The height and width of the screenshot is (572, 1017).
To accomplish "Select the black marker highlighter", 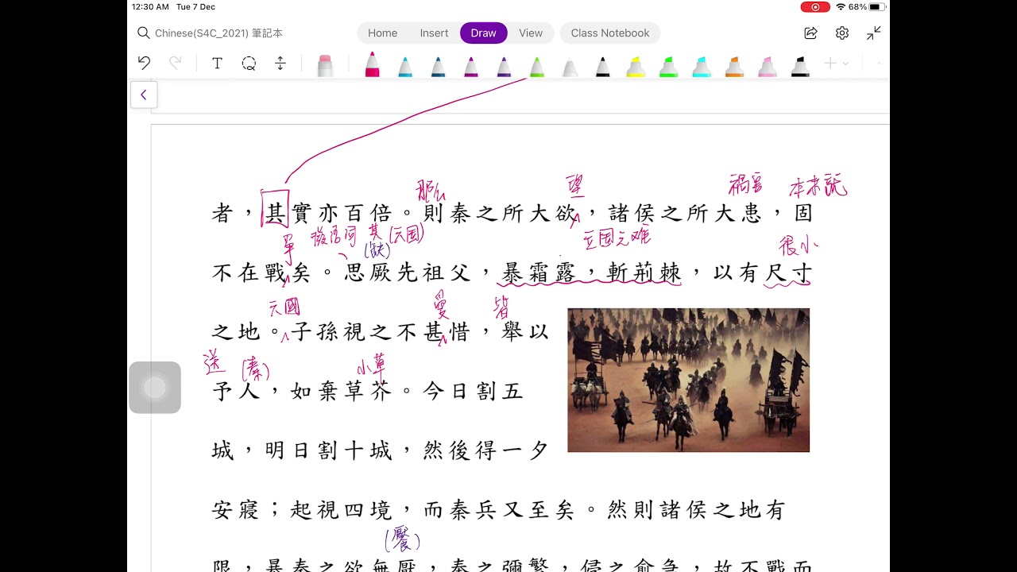I will [x=800, y=67].
